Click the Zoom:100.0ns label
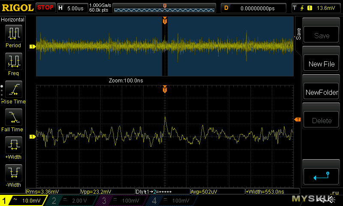Image resolution: width=343 pixels, height=206 pixels. 126,81
